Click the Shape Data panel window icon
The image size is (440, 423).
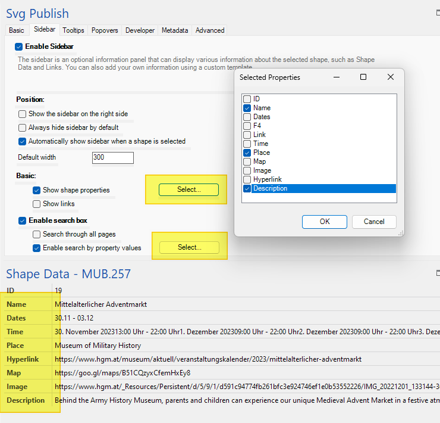coord(438,273)
